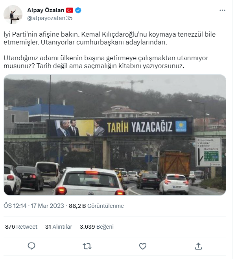Click the road direction sign in photo
The height and width of the screenshot is (259, 236).
click(208, 152)
